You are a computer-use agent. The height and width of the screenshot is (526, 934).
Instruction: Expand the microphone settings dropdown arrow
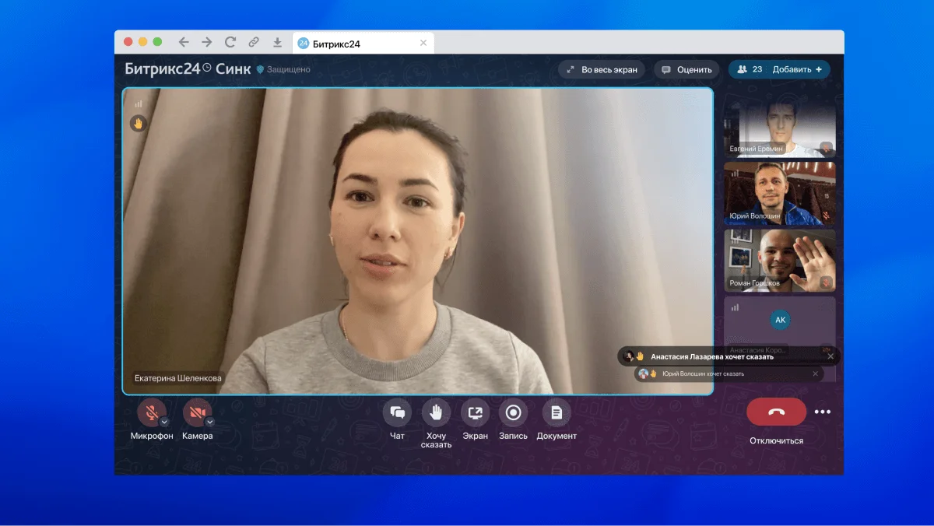[164, 422]
